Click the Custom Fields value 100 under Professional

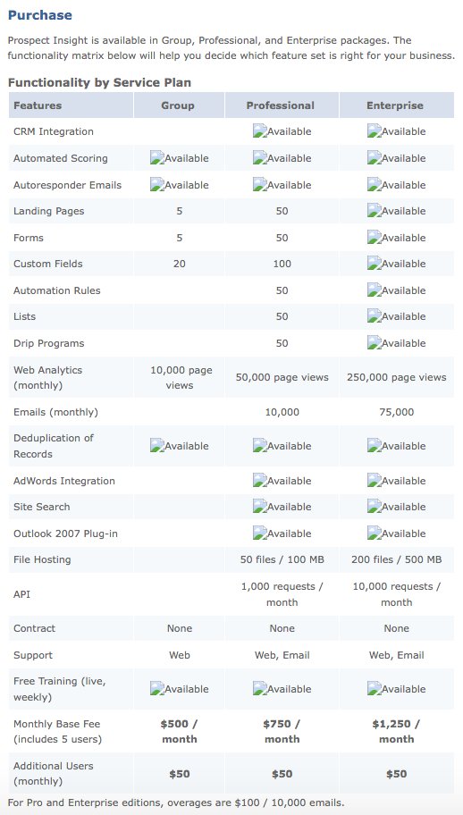[282, 264]
